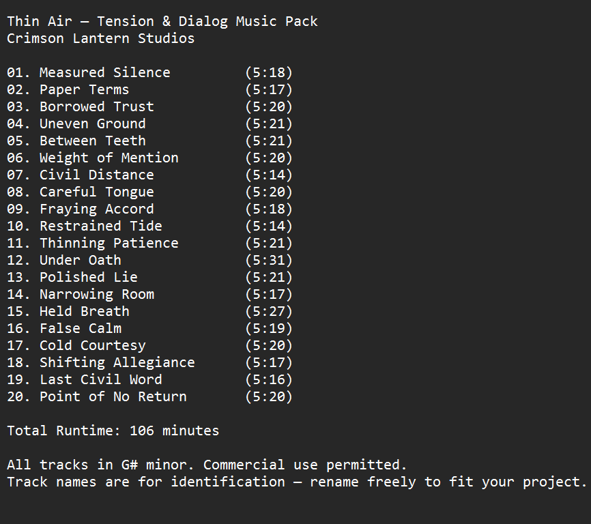Viewport: 591px width, 524px height.
Task: Click the 'Total Runtime: 106 minutes' line
Action: (113, 431)
